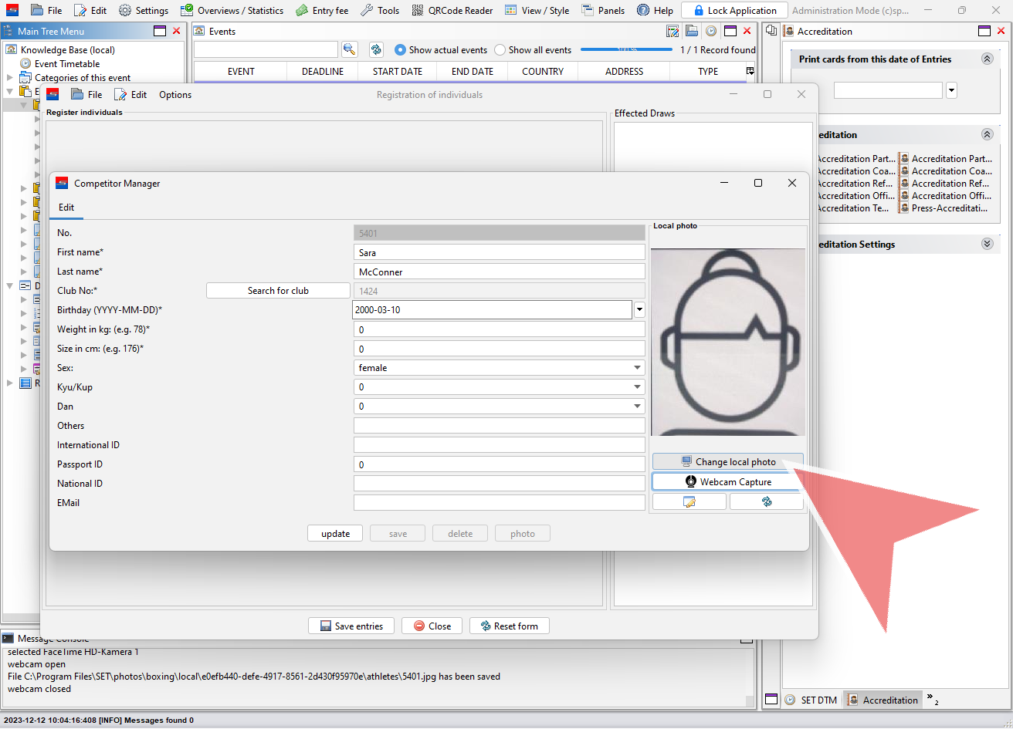Click the Save entries button
This screenshot has height=729, width=1013.
tap(351, 626)
